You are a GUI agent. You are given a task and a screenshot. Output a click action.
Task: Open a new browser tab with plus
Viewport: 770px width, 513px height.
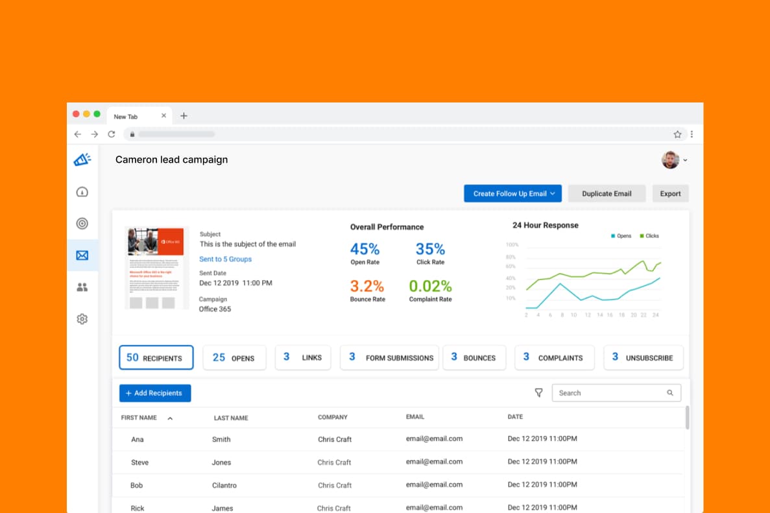coord(184,116)
